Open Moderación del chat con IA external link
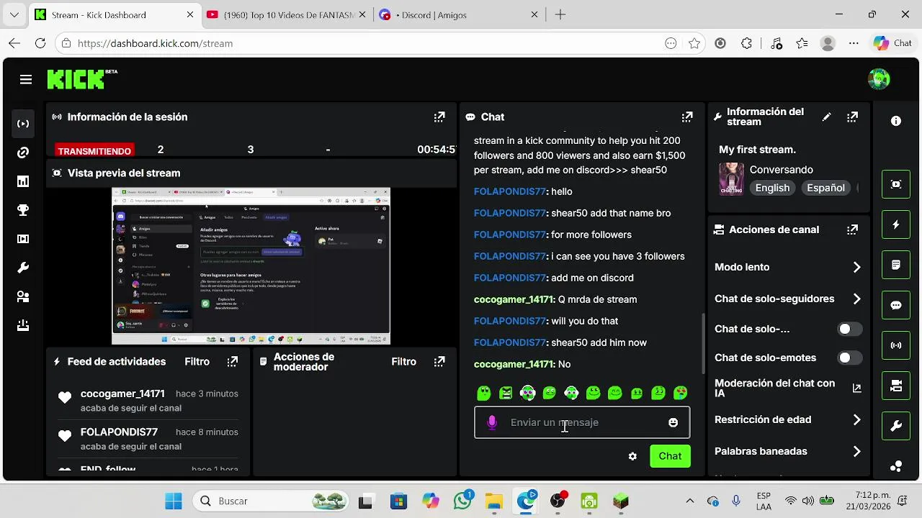This screenshot has height=518, width=922. point(856,388)
